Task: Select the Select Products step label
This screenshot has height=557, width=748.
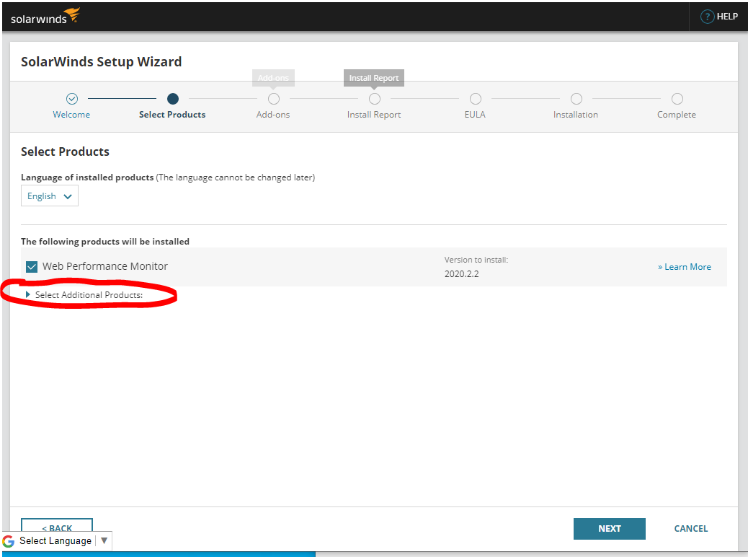Action: pos(172,115)
